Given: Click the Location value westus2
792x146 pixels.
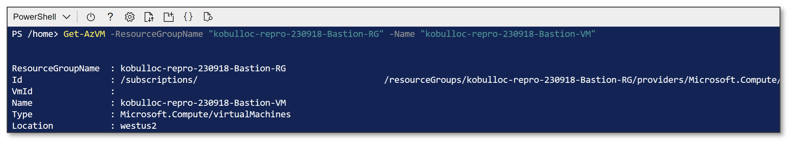Looking at the screenshot, I should (138, 126).
